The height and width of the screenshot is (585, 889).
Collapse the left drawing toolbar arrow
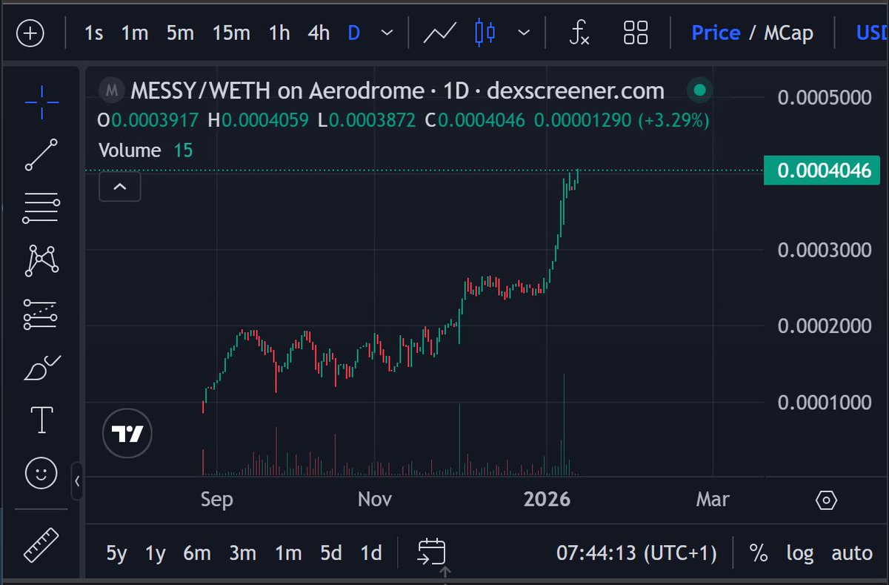pos(77,482)
